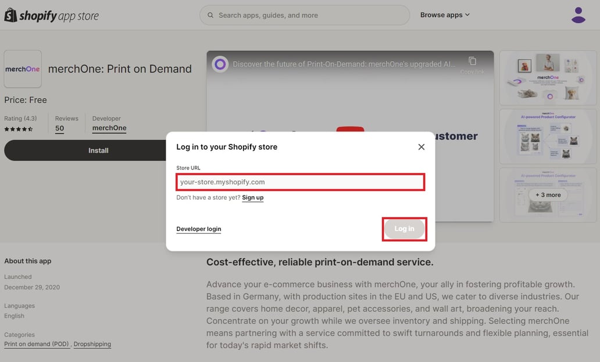
Task: Browse the Dropshipping category
Action: click(92, 343)
